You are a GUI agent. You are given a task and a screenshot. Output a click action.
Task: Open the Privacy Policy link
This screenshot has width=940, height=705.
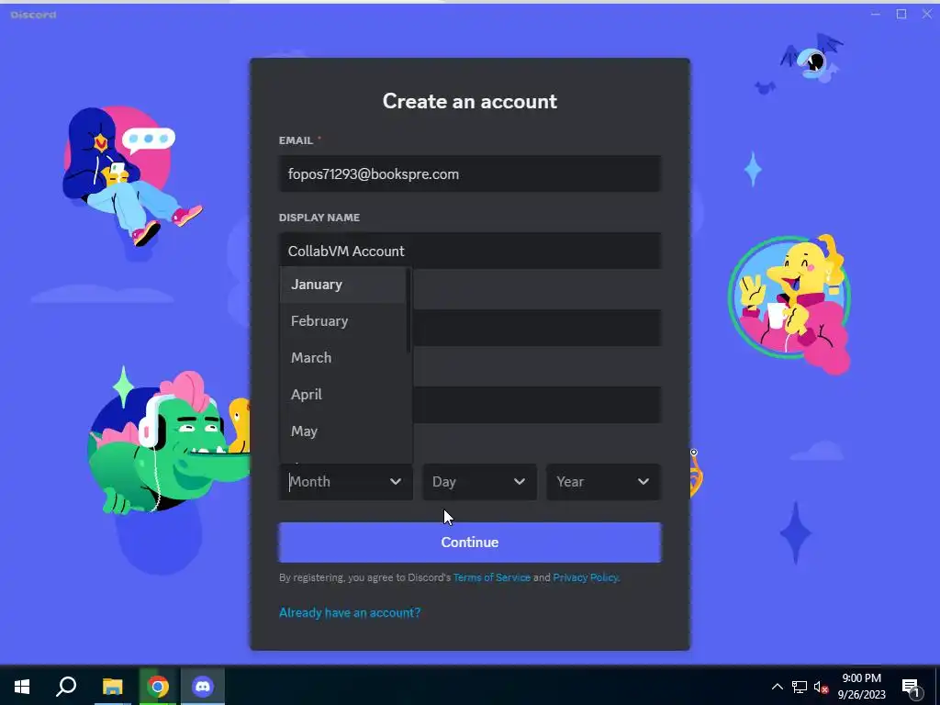click(585, 578)
